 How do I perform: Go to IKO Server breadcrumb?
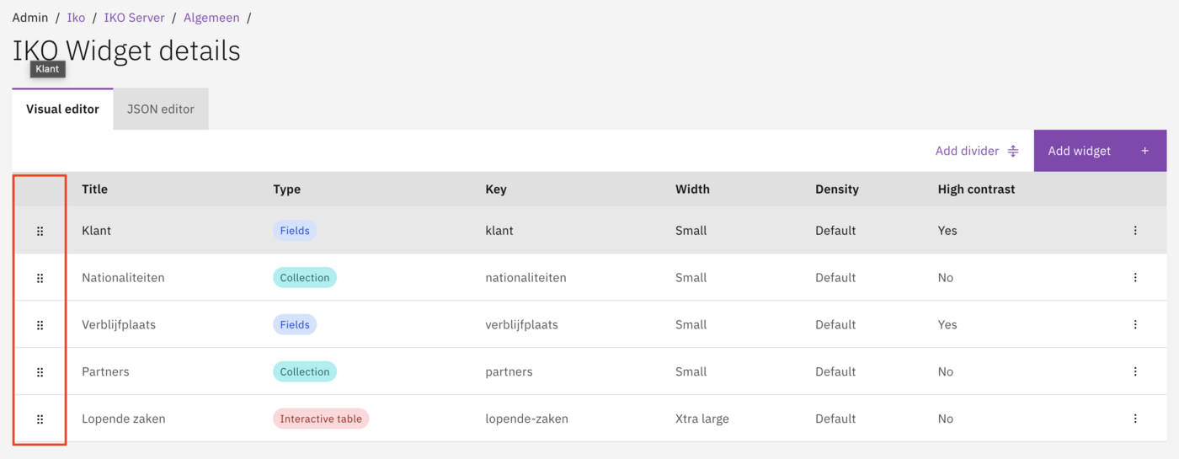point(134,18)
